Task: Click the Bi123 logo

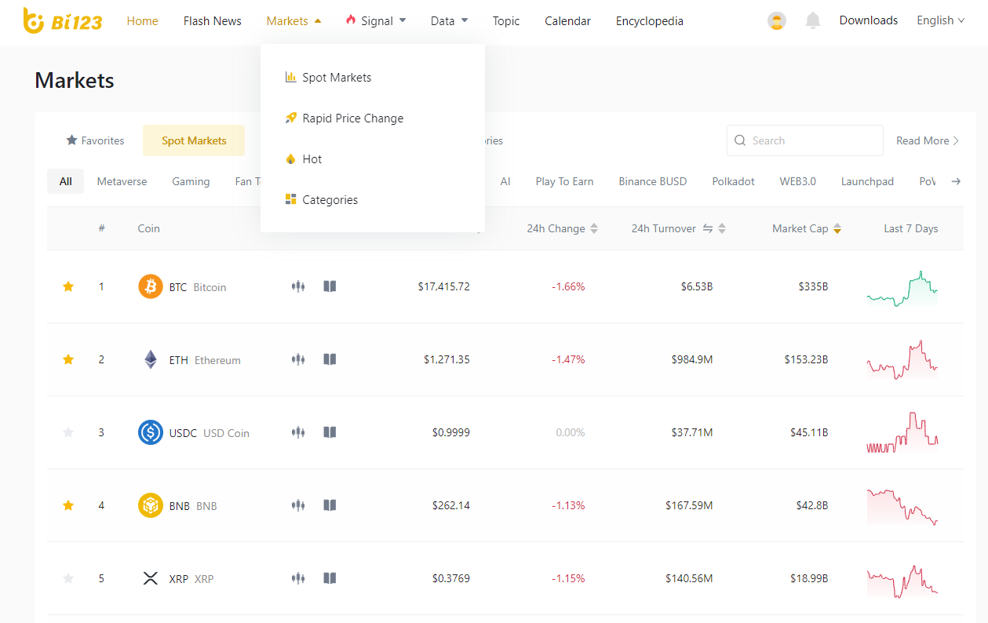Action: click(x=63, y=21)
